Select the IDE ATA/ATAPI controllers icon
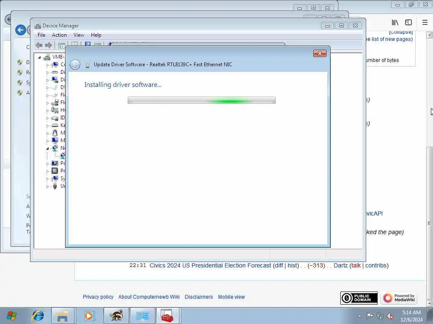Screen dimensions: 433x324 click(x=55, y=118)
